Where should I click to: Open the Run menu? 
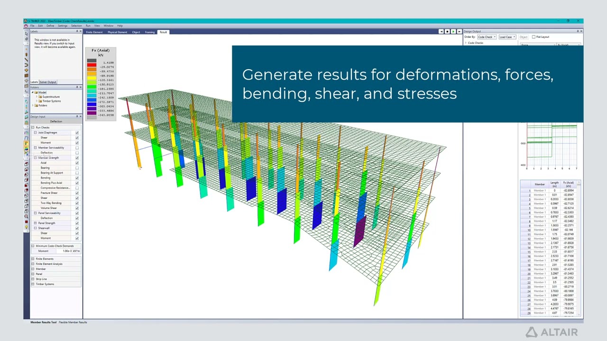(88, 26)
